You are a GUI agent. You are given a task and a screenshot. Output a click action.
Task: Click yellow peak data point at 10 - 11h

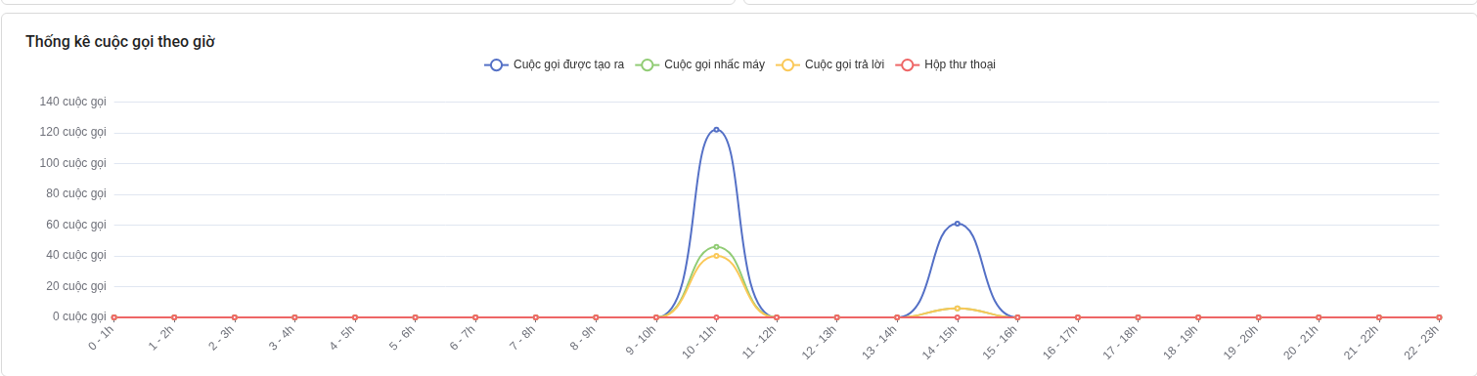point(716,256)
